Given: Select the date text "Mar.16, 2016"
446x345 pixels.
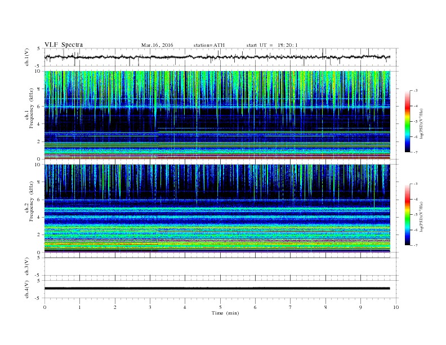Looking at the screenshot, I should tap(157, 45).
